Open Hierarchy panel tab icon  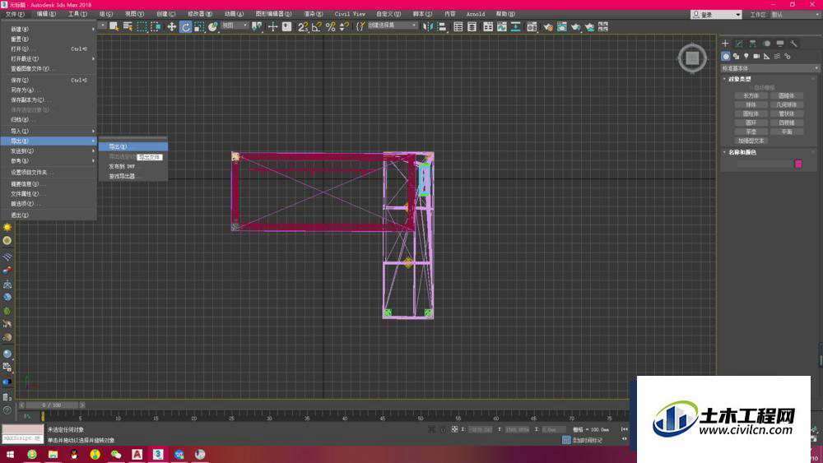(753, 44)
